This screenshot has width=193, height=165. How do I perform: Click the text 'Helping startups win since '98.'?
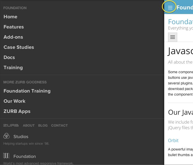(26, 143)
